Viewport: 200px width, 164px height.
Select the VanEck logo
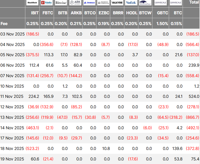point(132,3)
